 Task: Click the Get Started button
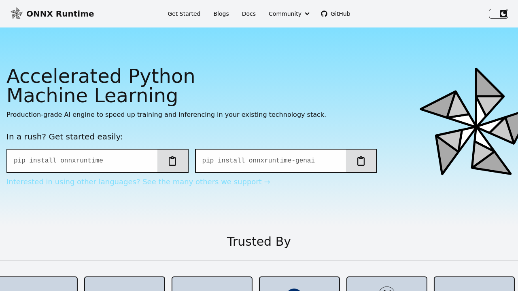click(x=184, y=14)
